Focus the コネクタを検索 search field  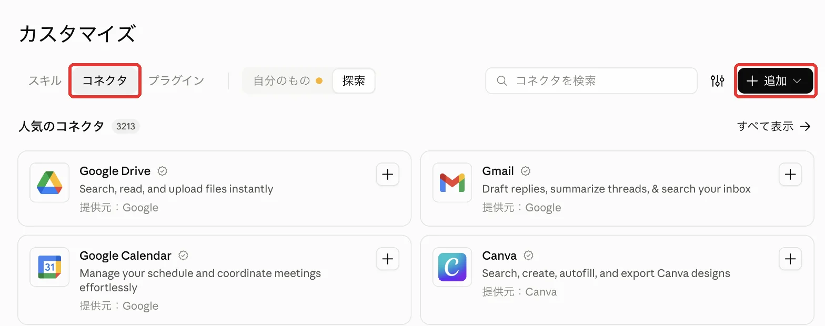click(591, 81)
